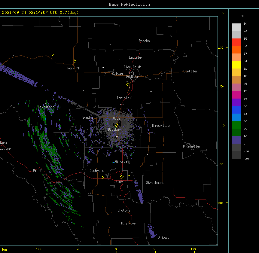Click the 100 tick on the right axis
Image resolution: width=259 pixels, height=253 pixels.
point(221,47)
